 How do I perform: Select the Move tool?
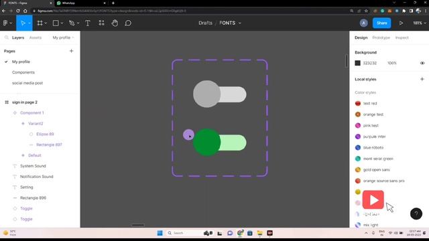point(23,23)
